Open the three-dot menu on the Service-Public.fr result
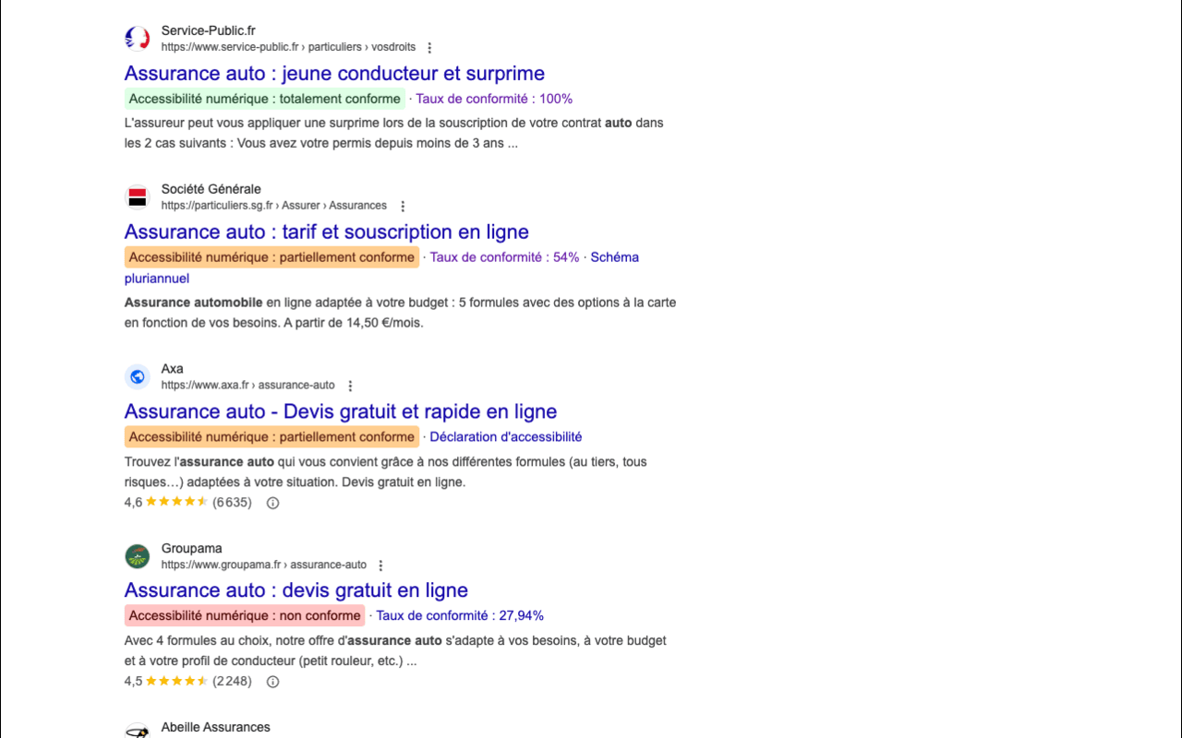This screenshot has height=738, width=1182. pyautogui.click(x=430, y=46)
